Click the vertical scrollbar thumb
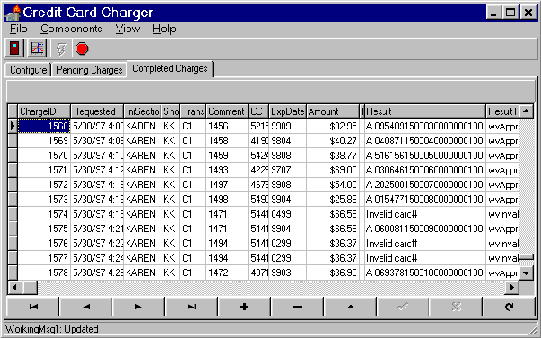This screenshot has height=338, width=541. coord(526,257)
